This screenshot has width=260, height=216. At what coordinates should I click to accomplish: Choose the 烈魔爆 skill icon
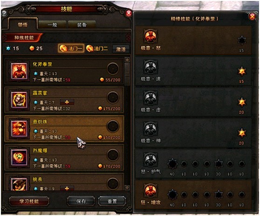coord(19,157)
